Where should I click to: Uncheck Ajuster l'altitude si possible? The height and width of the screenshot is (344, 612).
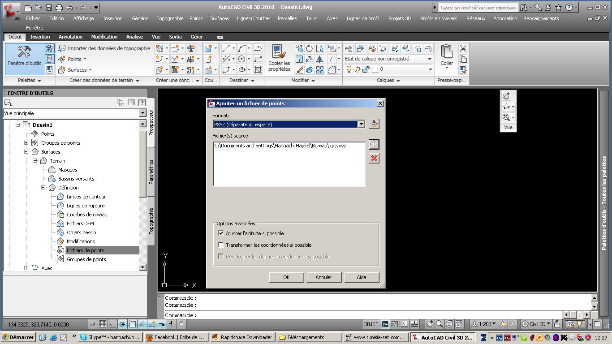coord(221,233)
